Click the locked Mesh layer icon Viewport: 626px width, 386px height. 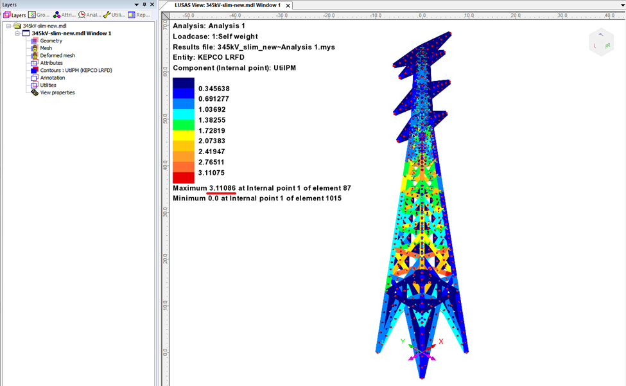coord(35,48)
